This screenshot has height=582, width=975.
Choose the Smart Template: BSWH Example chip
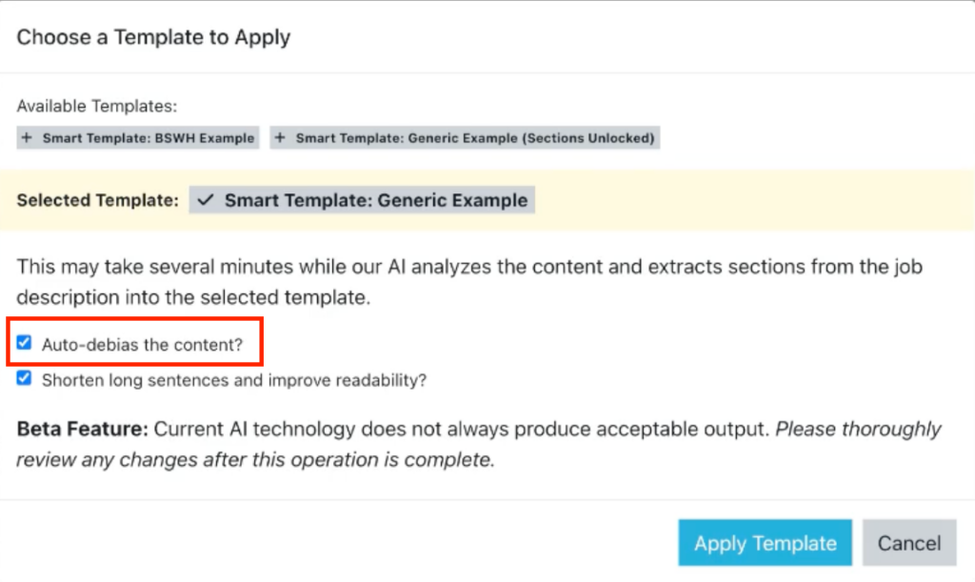pyautogui.click(x=148, y=138)
